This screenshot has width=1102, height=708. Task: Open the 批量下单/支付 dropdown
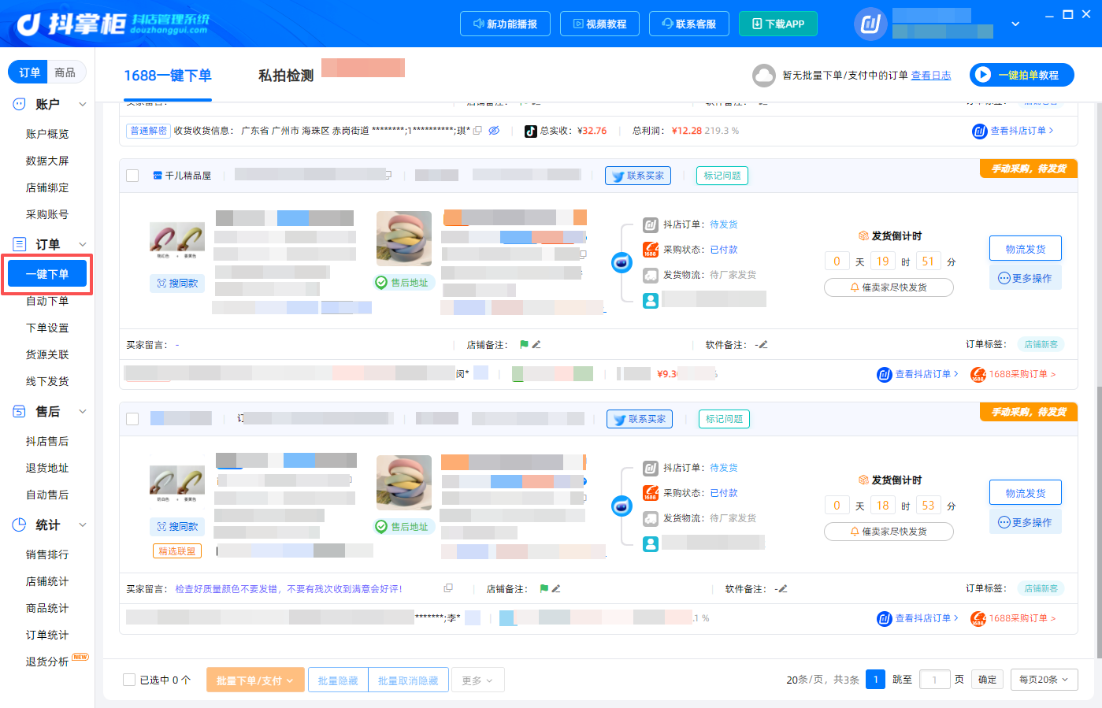coord(255,680)
